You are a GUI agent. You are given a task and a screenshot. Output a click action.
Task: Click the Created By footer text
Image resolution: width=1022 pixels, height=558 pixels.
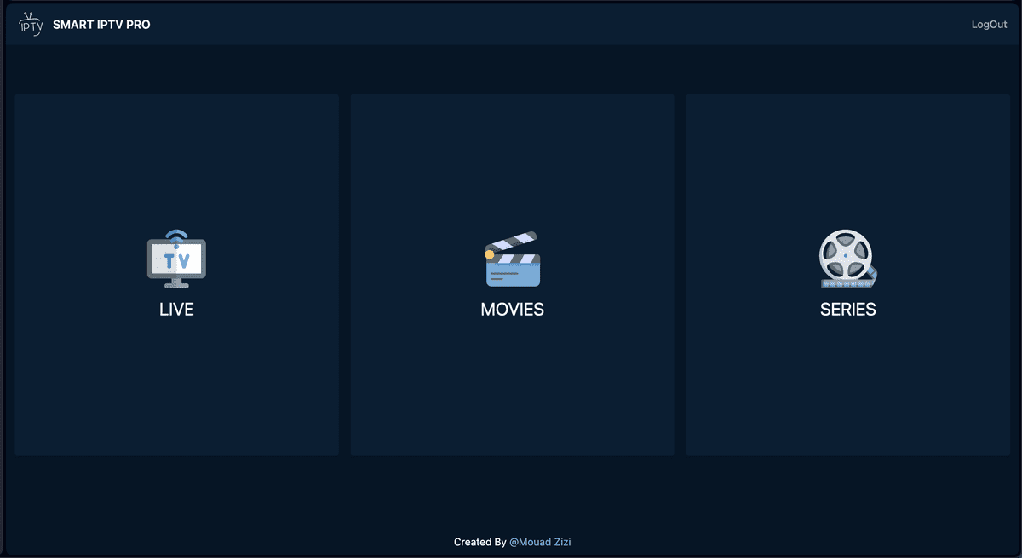tap(480, 542)
